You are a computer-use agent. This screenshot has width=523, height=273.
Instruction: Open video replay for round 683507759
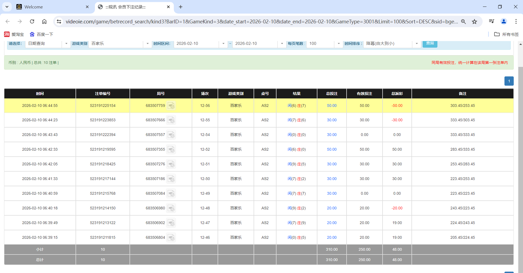coord(172,106)
